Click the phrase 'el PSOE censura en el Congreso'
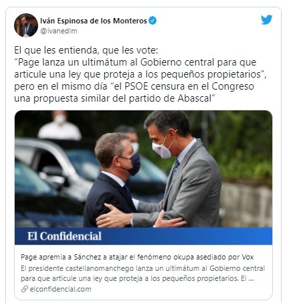Image resolution: width=287 pixels, height=303 pixels. [183, 86]
